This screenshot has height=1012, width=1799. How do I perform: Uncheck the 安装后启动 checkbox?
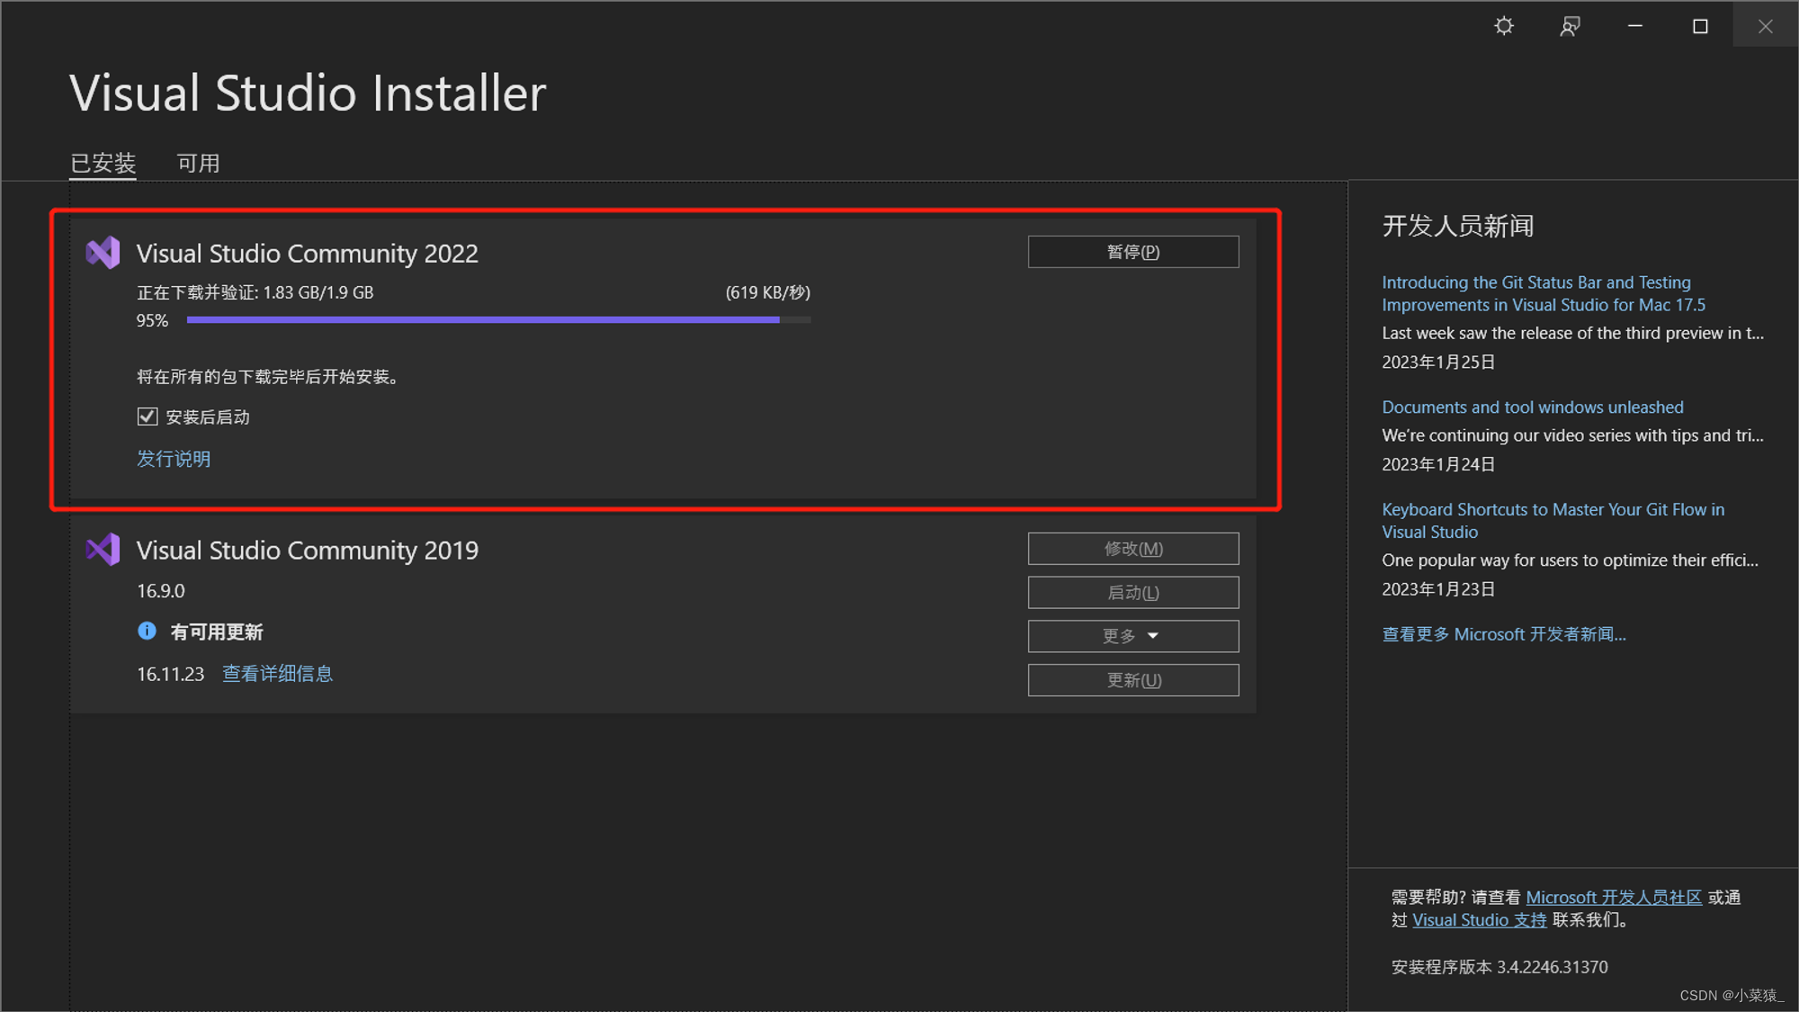point(148,416)
